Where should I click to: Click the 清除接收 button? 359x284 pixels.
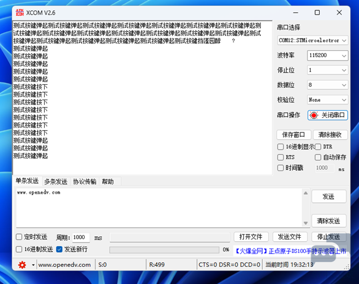[x=330, y=135]
